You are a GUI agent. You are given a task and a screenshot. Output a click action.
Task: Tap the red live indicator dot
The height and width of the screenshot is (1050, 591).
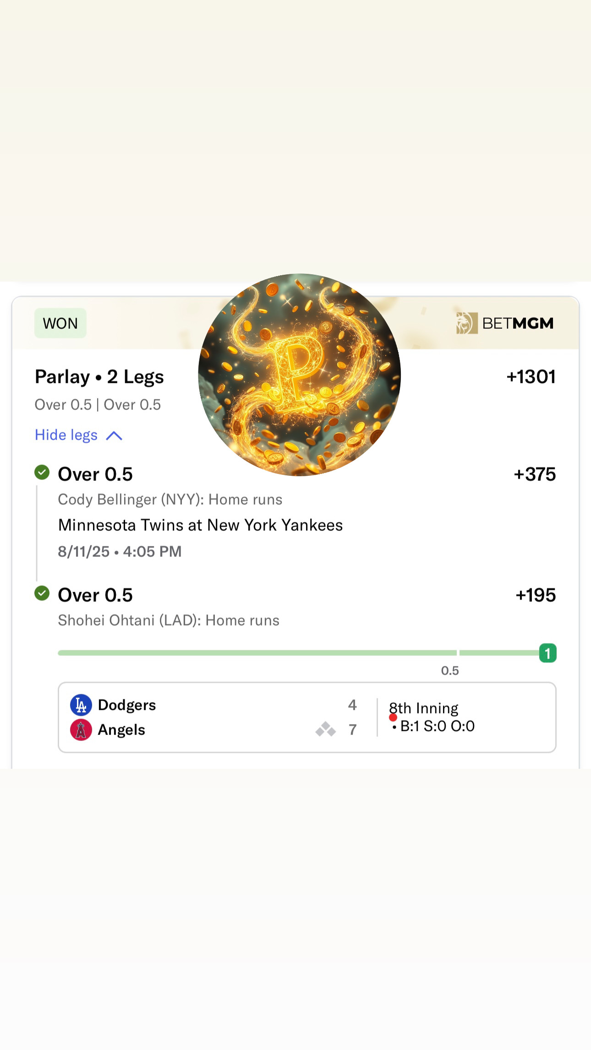[393, 718]
